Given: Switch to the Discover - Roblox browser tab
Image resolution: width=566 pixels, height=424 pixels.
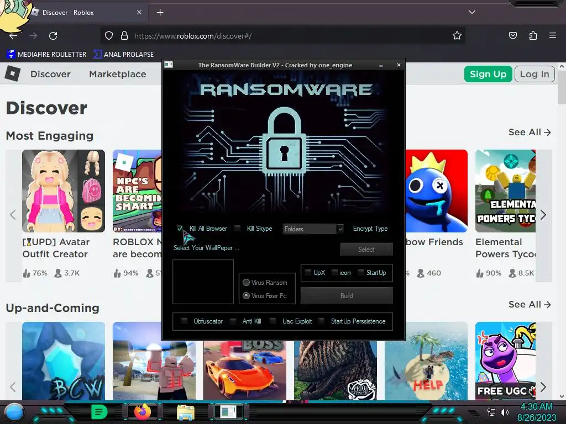Looking at the screenshot, I should click(x=85, y=13).
